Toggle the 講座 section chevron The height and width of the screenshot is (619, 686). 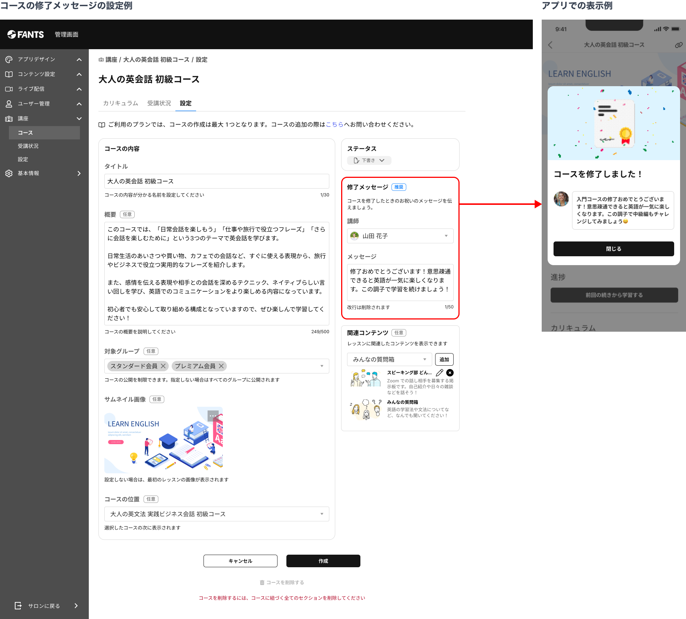pos(79,119)
